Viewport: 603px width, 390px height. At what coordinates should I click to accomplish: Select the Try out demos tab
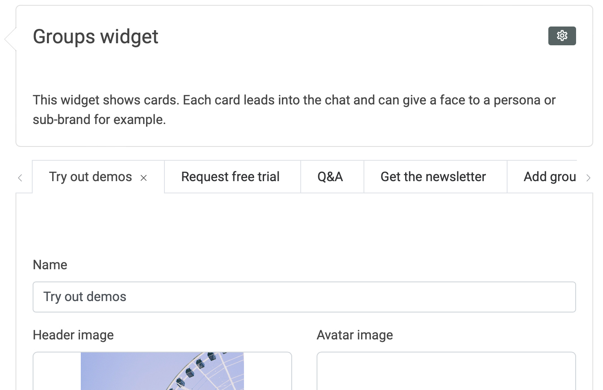point(90,177)
